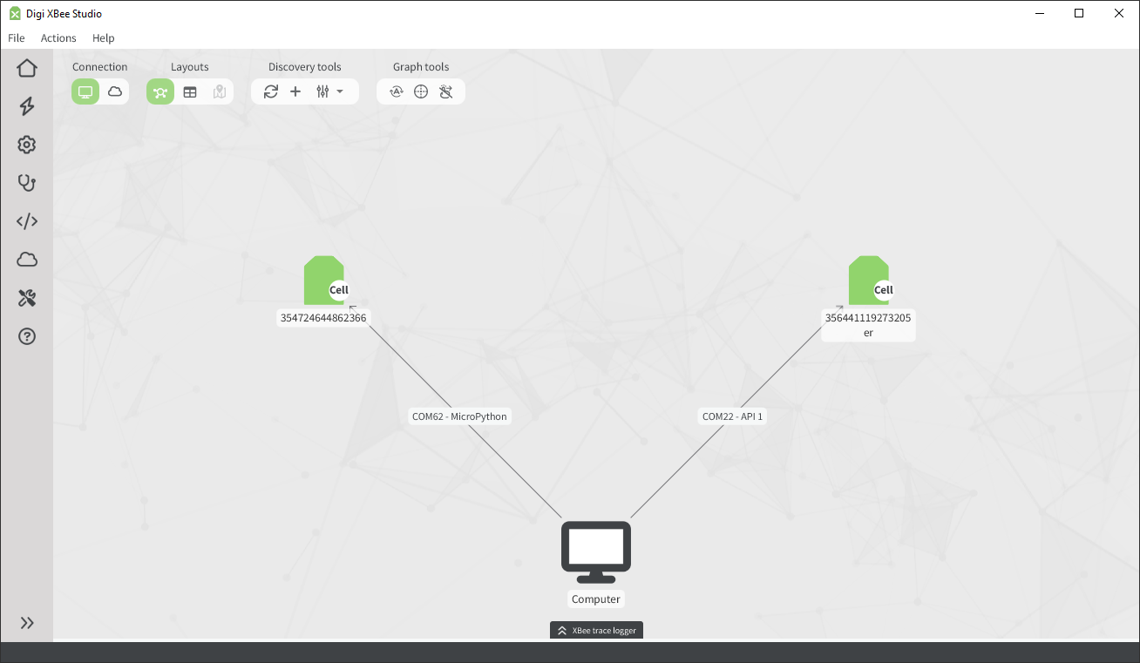The image size is (1140, 663).
Task: Click the auto-arrange graph tool icon
Action: click(x=397, y=91)
